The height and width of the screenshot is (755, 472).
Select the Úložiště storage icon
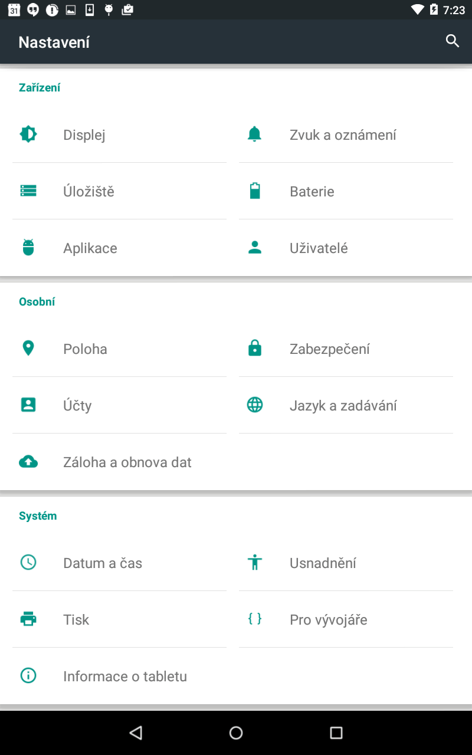[28, 191]
